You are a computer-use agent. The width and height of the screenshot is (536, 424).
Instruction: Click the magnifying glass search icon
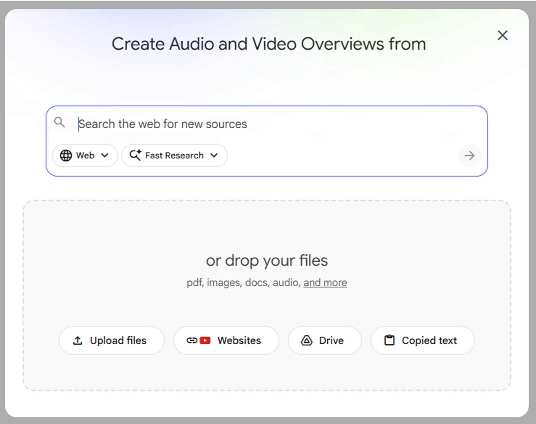point(59,122)
